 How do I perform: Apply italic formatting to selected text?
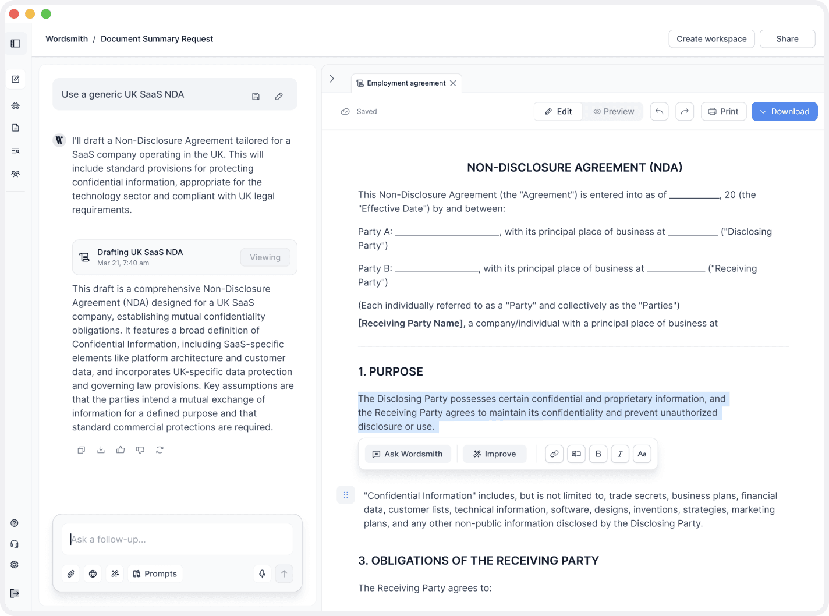620,454
